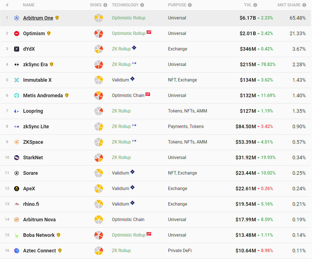Click zkSync Lite arrows technology icon
The image size is (312, 259).
(x=134, y=125)
